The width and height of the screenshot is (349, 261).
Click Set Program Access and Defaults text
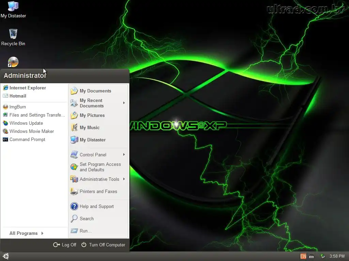(x=100, y=167)
